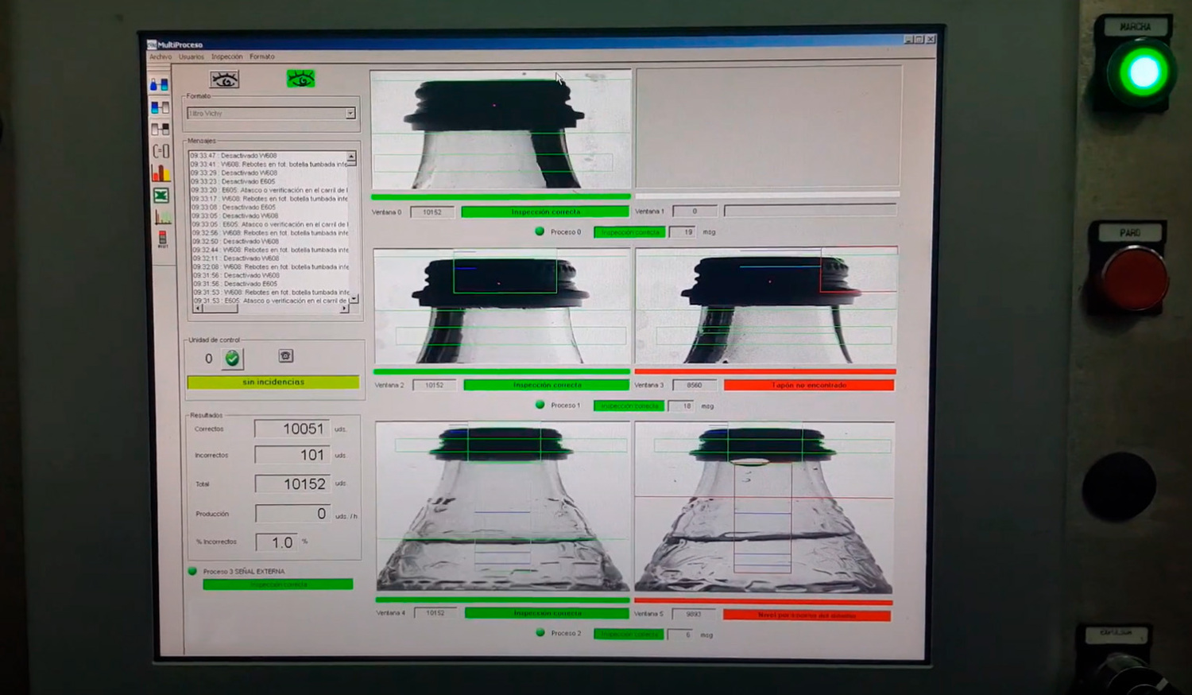Toggle the gray eye inspection button
Viewport: 1192px width, 695px height.
(x=224, y=80)
